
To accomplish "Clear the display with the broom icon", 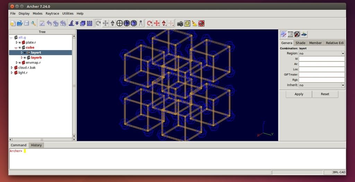I will pyautogui.click(x=194, y=23).
